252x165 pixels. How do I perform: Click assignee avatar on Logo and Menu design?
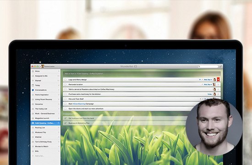tap(214, 80)
